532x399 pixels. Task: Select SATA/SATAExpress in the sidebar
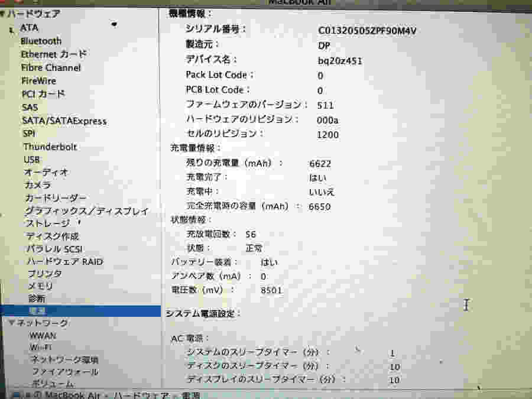(x=64, y=121)
